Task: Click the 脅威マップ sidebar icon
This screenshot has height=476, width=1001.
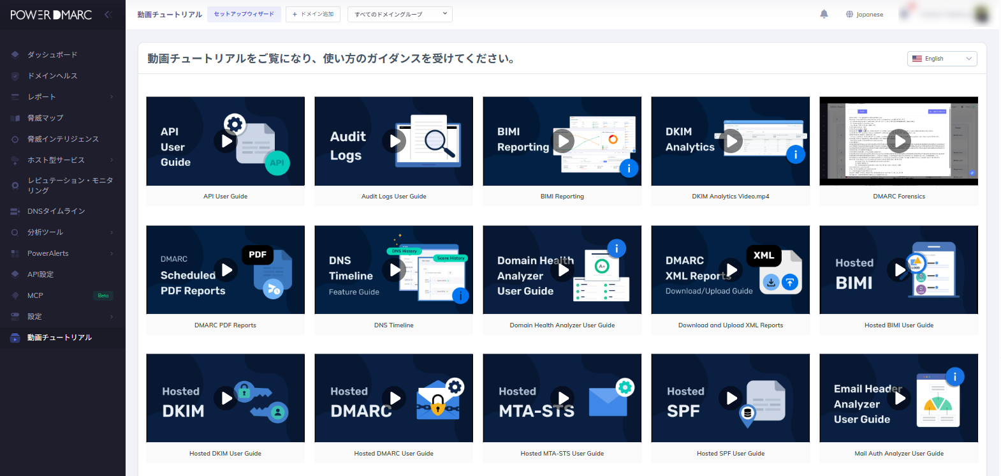Action: point(15,118)
